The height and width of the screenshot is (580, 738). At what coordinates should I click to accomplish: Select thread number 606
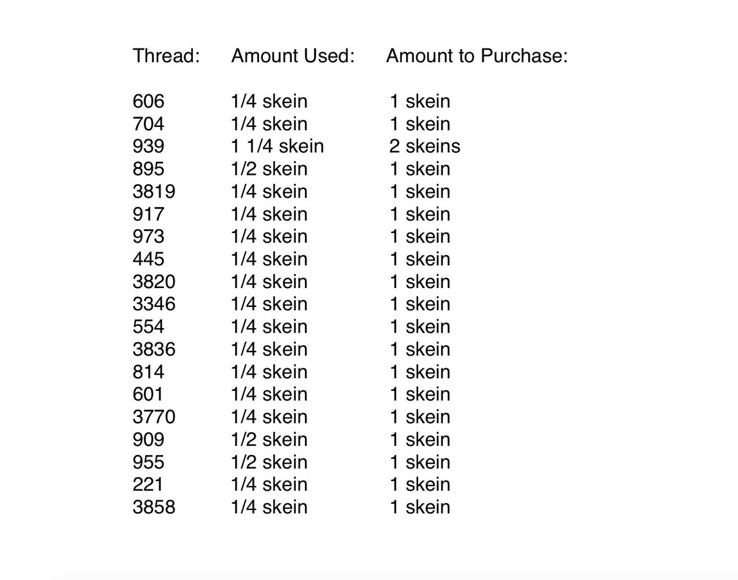tap(148, 101)
